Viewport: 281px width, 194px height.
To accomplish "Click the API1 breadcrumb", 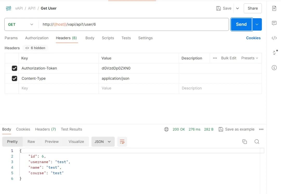I will (x=32, y=8).
